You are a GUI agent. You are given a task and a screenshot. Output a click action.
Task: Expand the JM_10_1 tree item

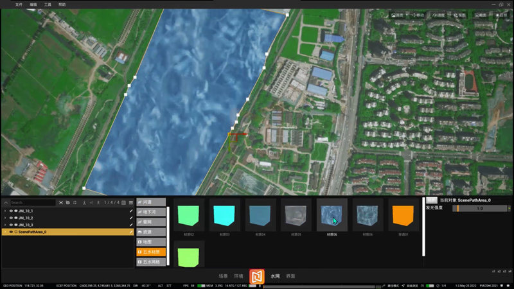[x=5, y=211]
